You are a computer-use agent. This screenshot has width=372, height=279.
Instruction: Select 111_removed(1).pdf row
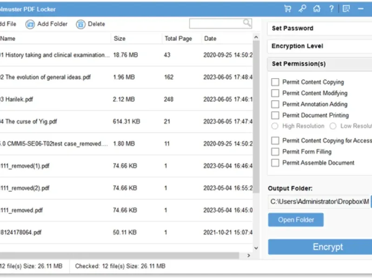click(126, 166)
